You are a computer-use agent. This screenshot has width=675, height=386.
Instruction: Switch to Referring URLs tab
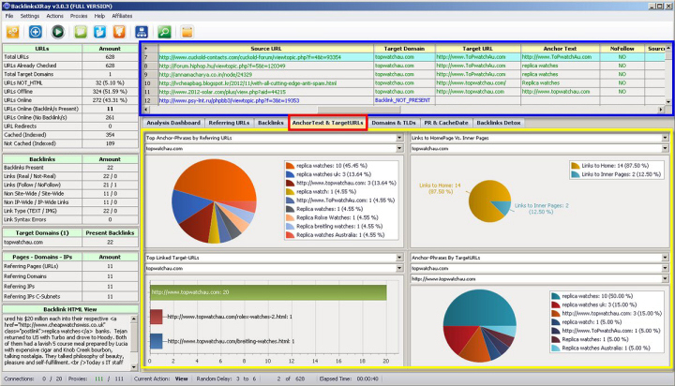pyautogui.click(x=229, y=123)
